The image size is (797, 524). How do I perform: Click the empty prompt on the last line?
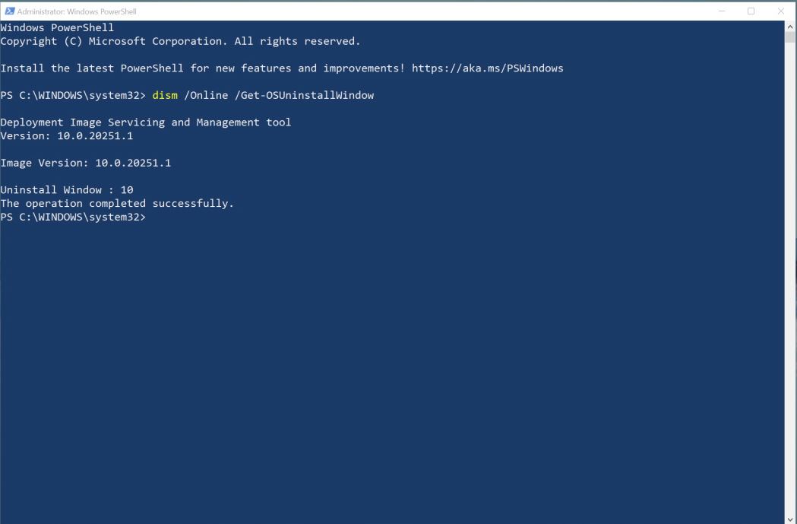pos(73,218)
